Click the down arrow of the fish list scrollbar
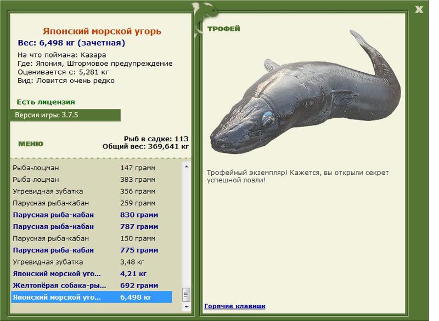Image resolution: width=439 pixels, height=321 pixels. pyautogui.click(x=187, y=307)
